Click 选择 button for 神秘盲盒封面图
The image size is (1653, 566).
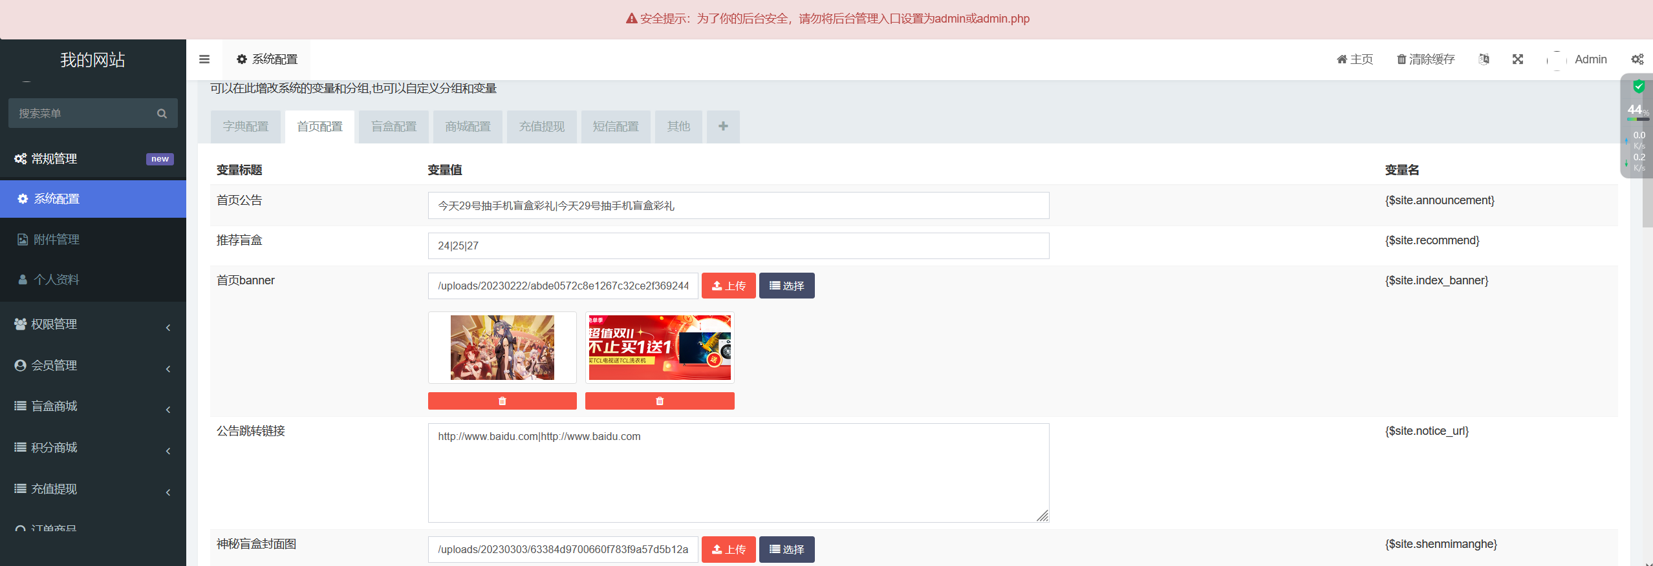pyautogui.click(x=786, y=549)
